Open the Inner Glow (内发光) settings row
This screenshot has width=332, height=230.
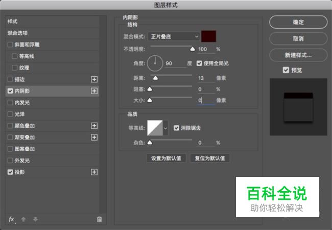pos(52,103)
